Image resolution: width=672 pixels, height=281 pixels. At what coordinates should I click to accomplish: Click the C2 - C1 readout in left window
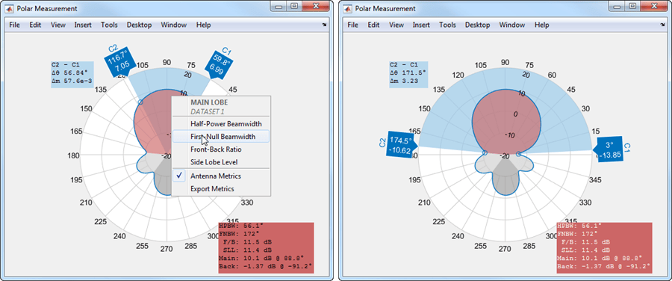click(x=72, y=74)
